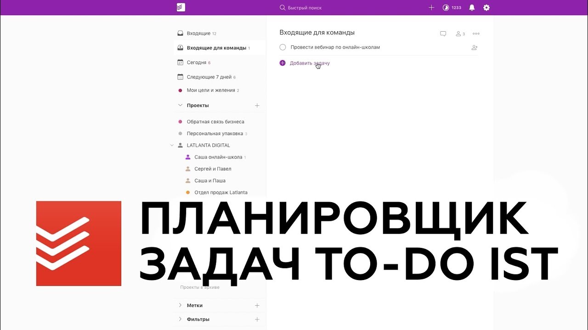This screenshot has width=588, height=330.
Task: Open karma score 1233 indicator
Action: (x=452, y=8)
